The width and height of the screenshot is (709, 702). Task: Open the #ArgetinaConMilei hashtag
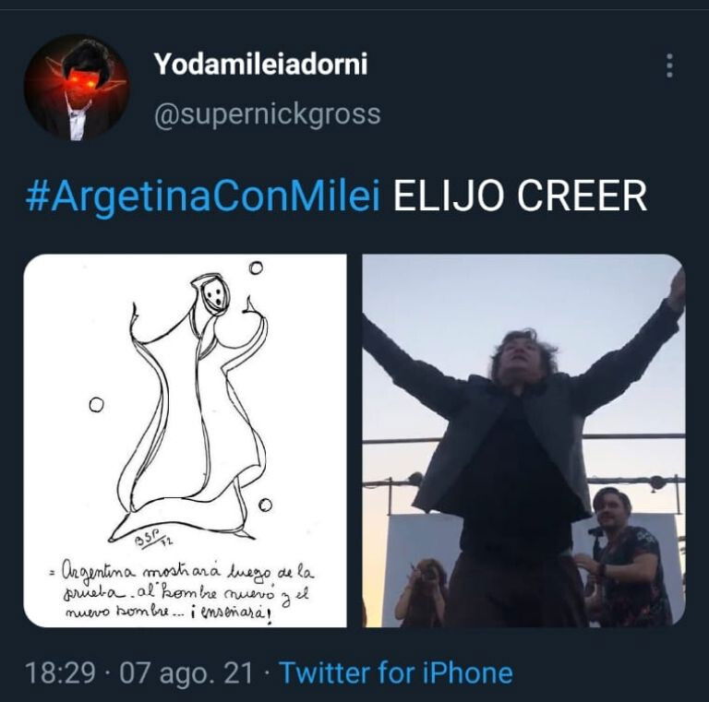click(x=202, y=196)
